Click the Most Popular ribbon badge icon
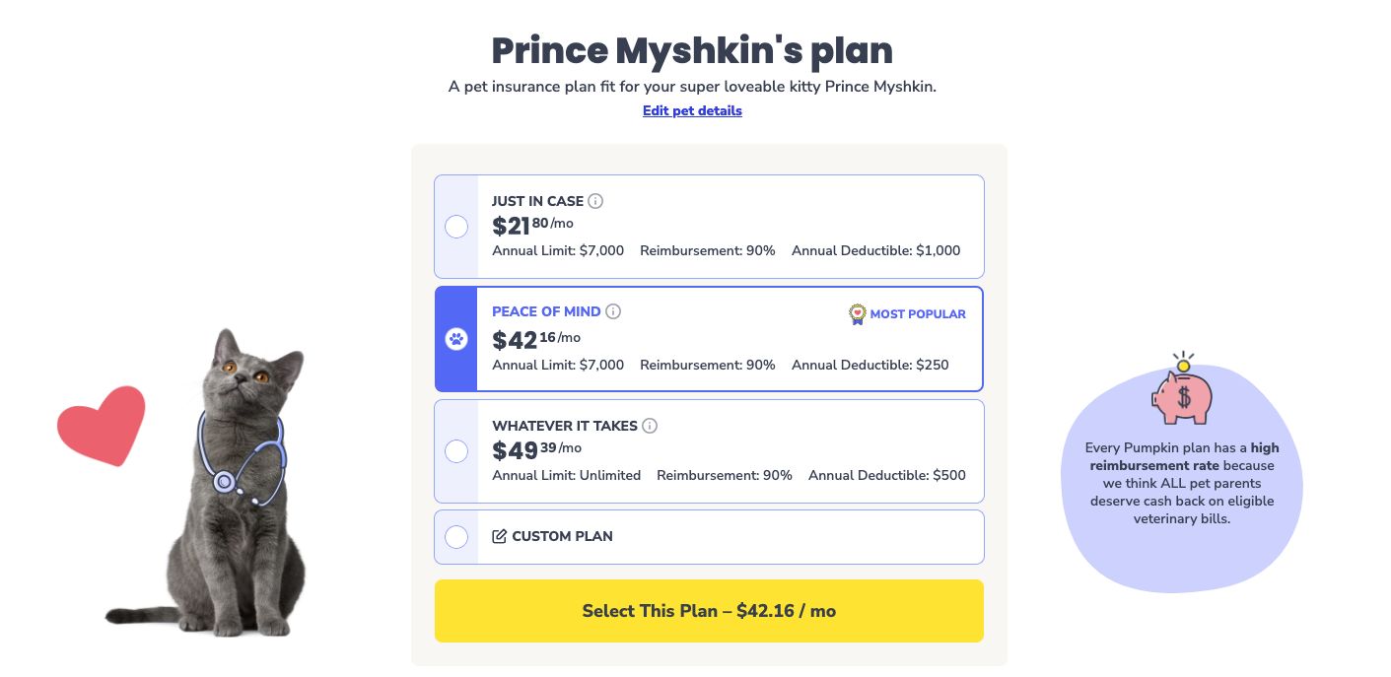This screenshot has width=1391, height=677. pyautogui.click(x=857, y=314)
